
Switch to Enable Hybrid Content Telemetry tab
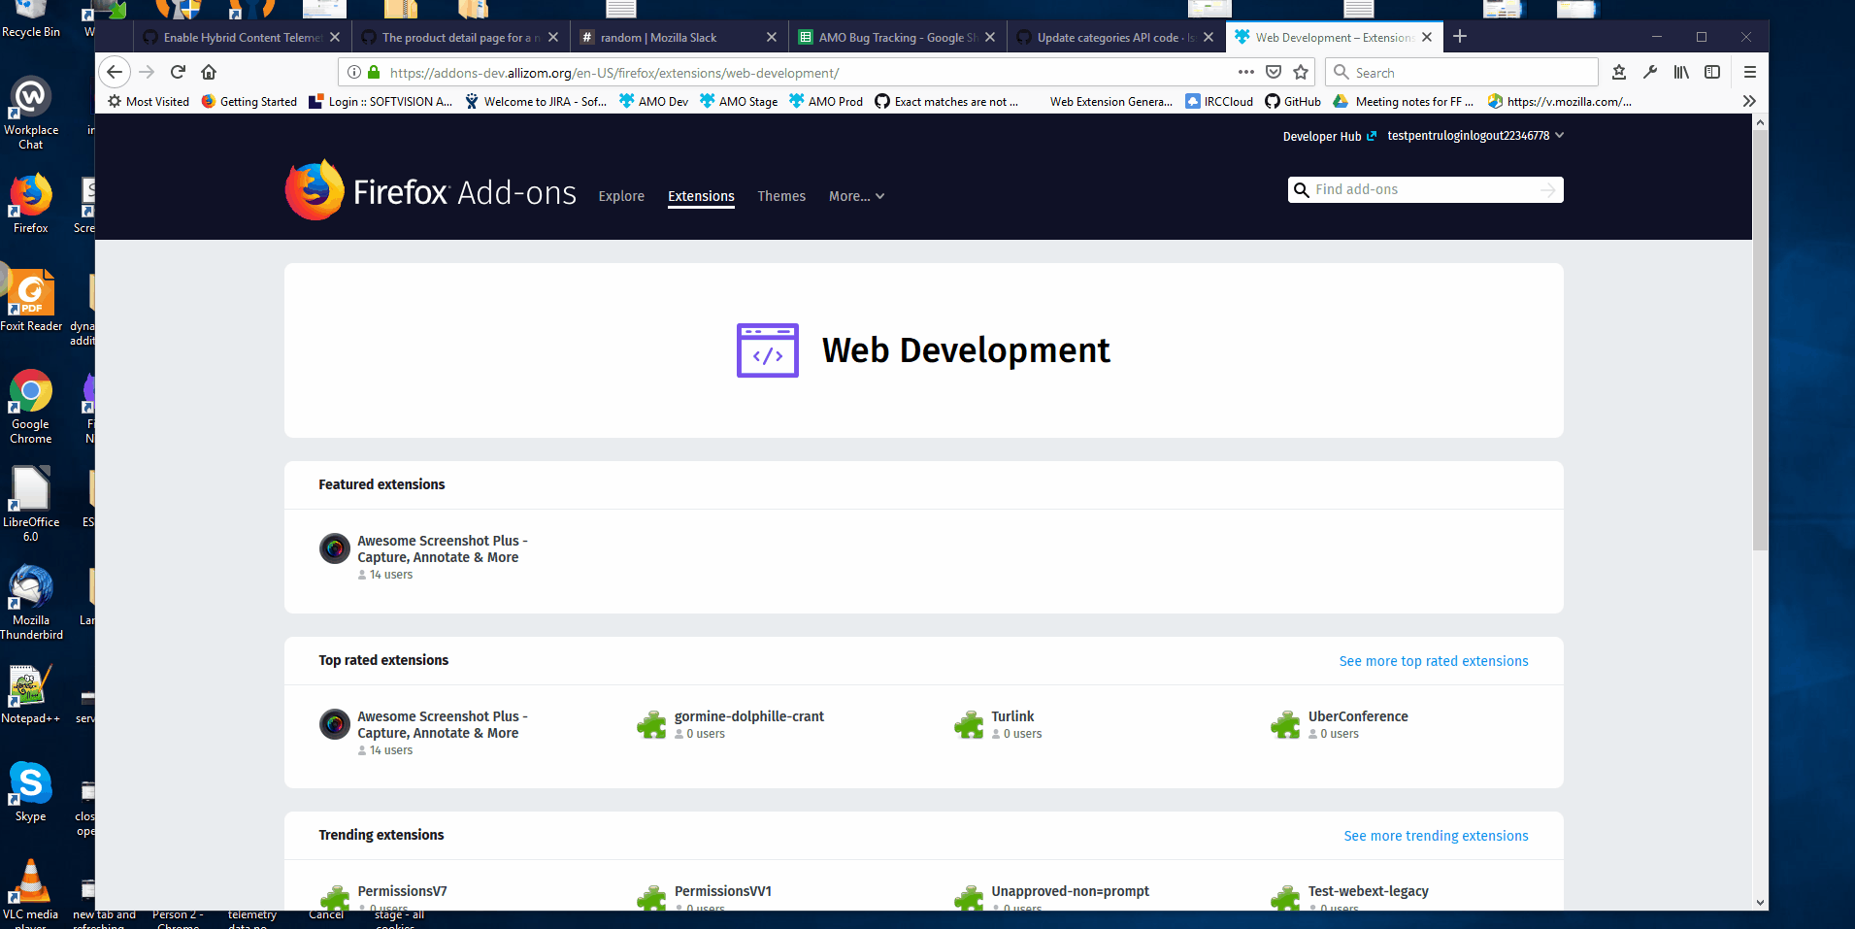(x=242, y=37)
